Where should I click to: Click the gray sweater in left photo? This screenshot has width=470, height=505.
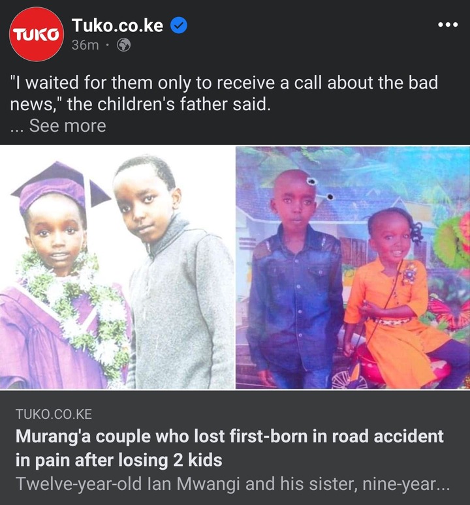[182, 306]
